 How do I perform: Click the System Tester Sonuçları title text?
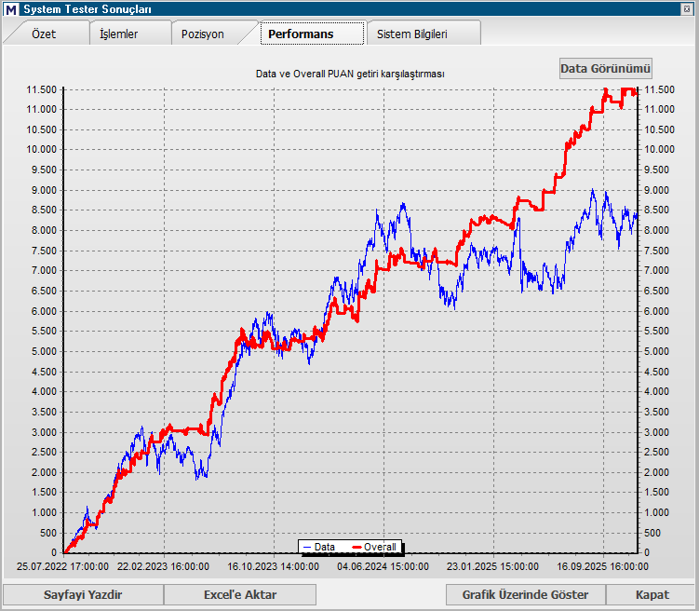pos(87,9)
